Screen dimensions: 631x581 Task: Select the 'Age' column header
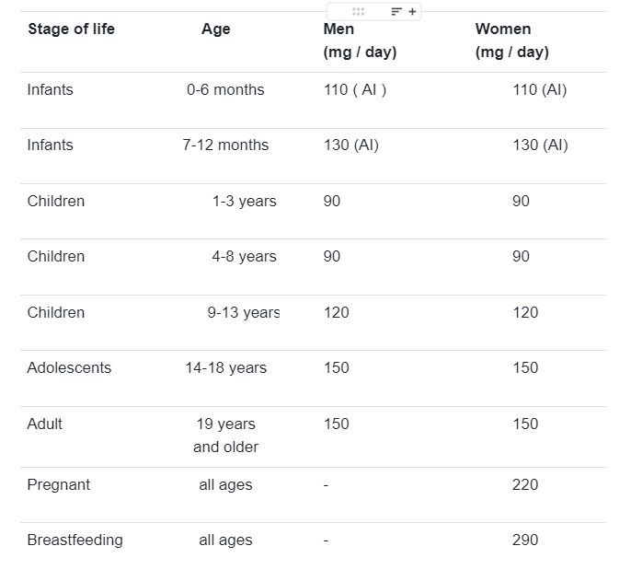[216, 29]
